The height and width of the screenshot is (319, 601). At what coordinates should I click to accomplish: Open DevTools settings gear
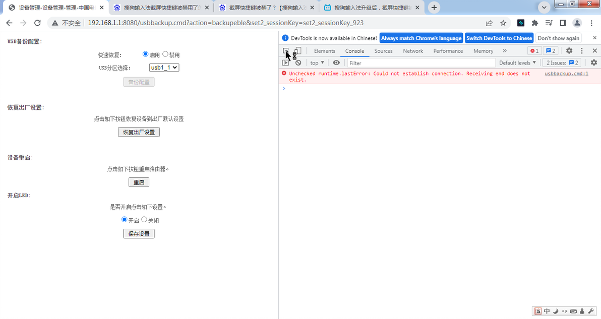[x=569, y=51]
